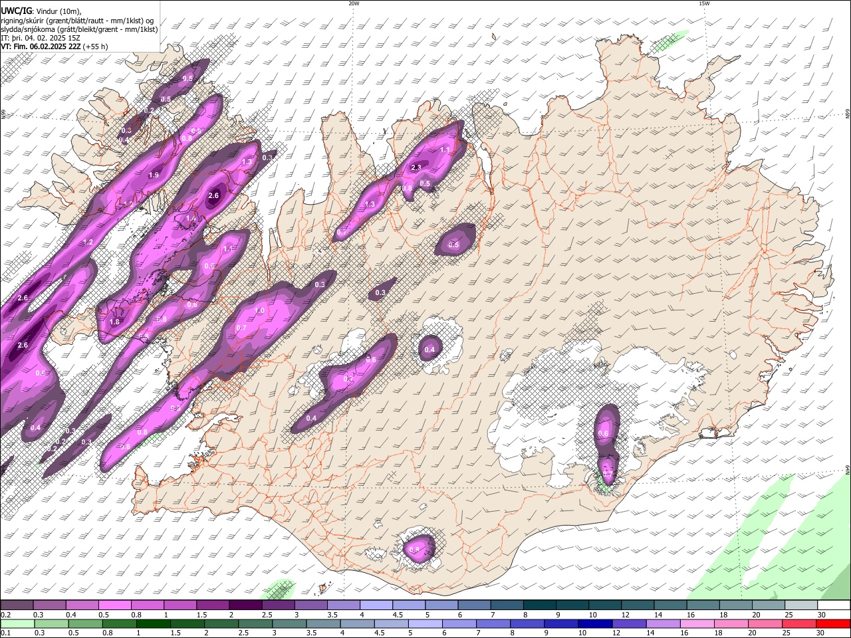
Task: Pick the bright red swatch on the rain scale
Action: tap(833, 623)
